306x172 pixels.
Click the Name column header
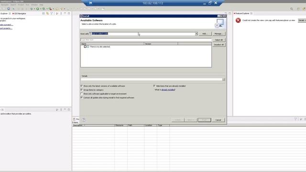pyautogui.click(x=112, y=44)
